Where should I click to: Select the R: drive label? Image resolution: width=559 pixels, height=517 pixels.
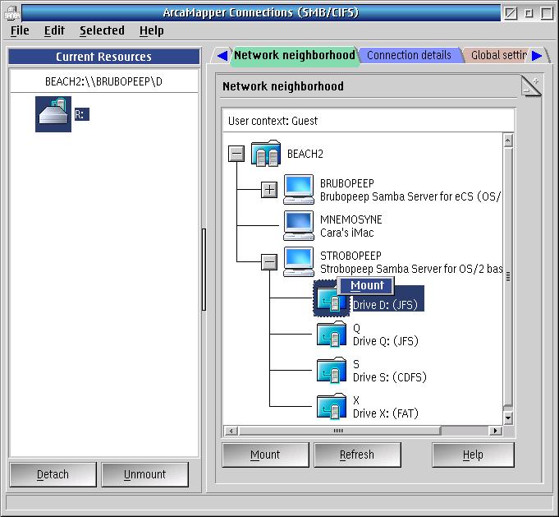pyautogui.click(x=81, y=114)
